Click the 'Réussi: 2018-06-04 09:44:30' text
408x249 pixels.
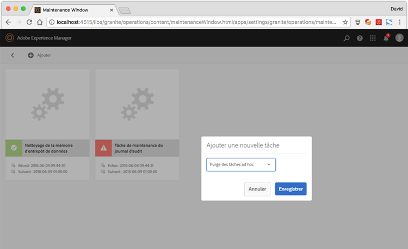(42, 165)
